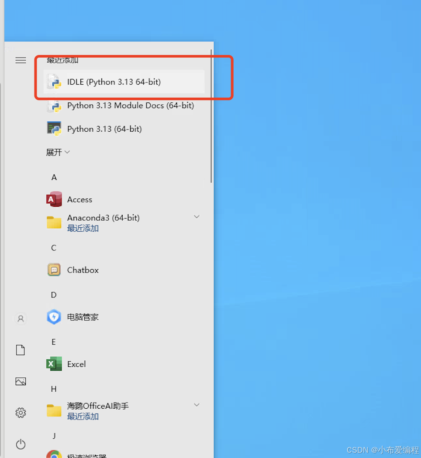Viewport: 421px width, 458px height.
Task: Click the Start menu app list scrollbar
Action: click(211, 116)
